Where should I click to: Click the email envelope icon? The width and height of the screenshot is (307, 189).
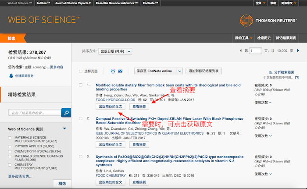pyautogui.click(x=120, y=71)
